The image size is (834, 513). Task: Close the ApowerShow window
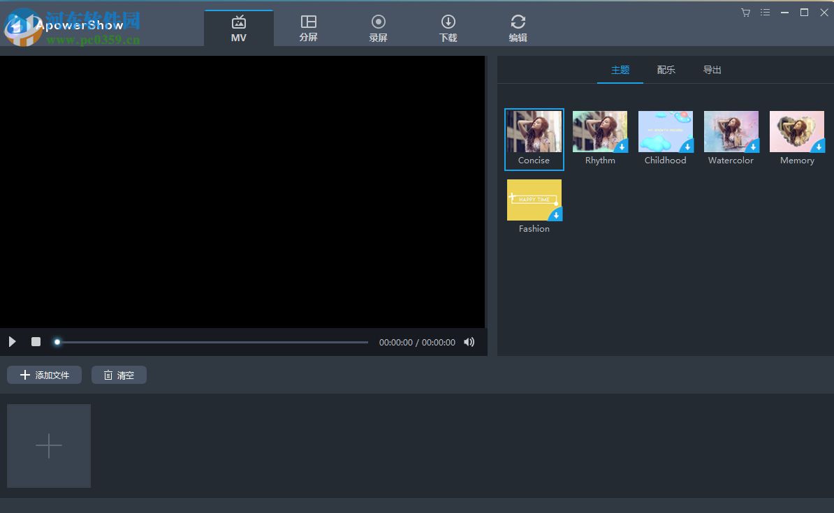pyautogui.click(x=824, y=13)
